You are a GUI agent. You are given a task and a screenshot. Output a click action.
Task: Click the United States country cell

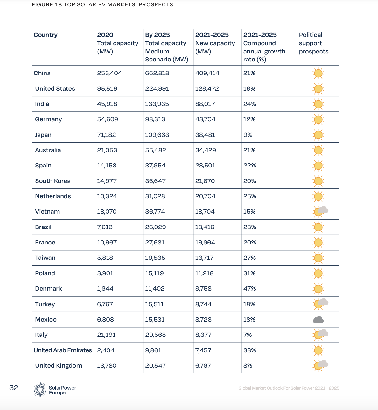pyautogui.click(x=55, y=89)
